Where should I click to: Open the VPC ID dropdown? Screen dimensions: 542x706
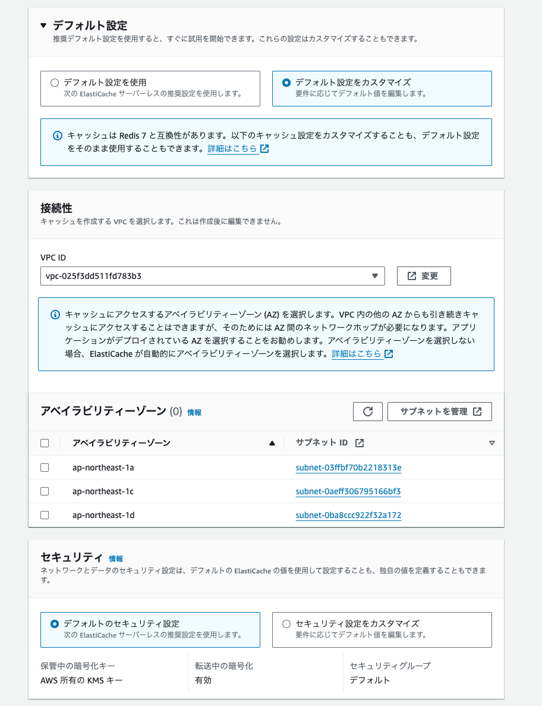point(213,276)
